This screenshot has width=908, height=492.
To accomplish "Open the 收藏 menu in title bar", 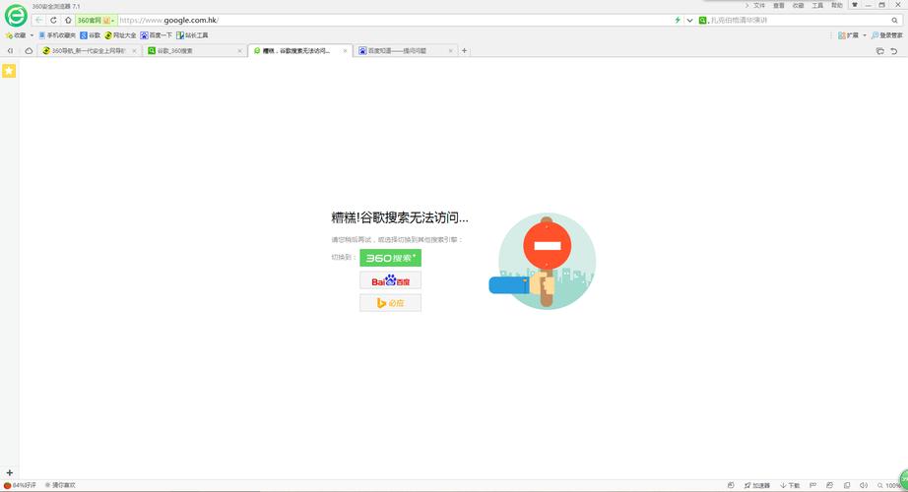I will (x=798, y=5).
